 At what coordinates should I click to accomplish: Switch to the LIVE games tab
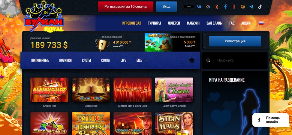123,60
